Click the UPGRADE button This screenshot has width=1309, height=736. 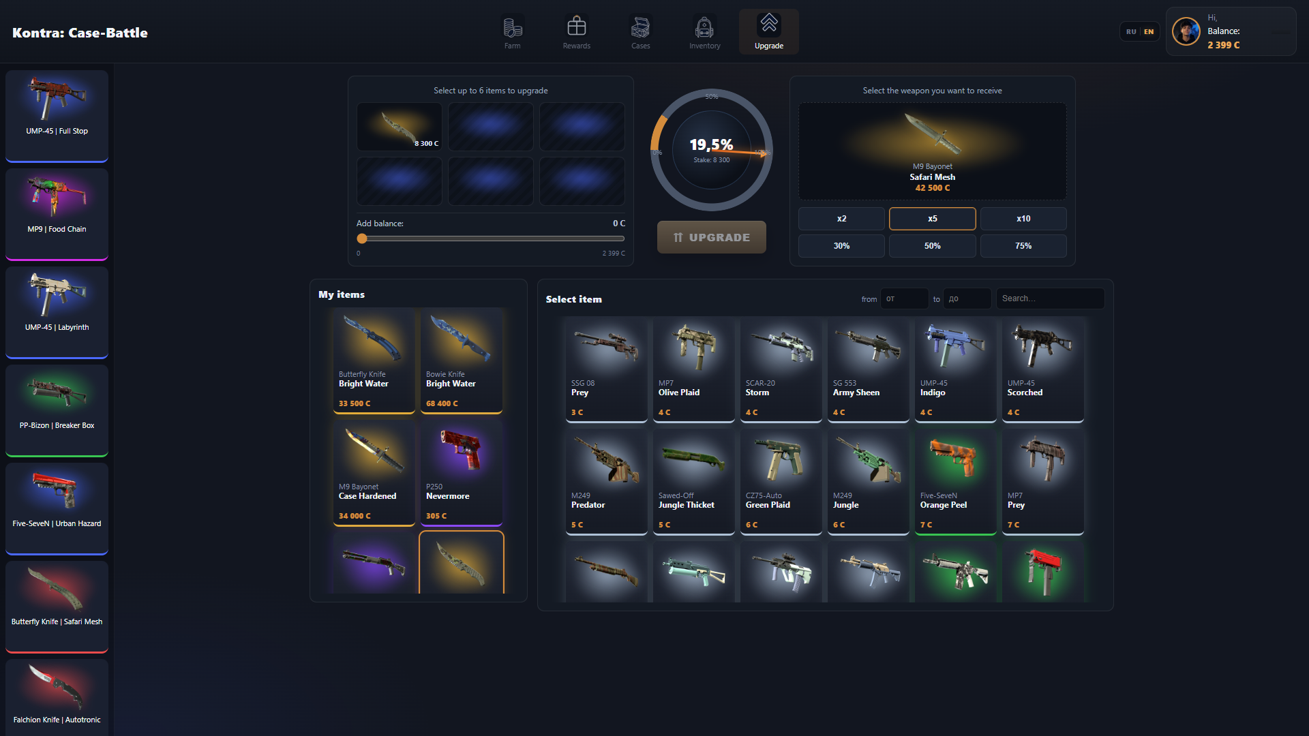712,237
